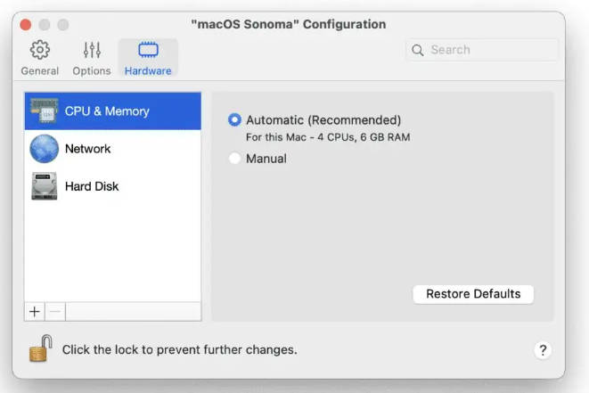The image size is (589, 393).
Task: Close the configuration window
Action: click(x=26, y=25)
